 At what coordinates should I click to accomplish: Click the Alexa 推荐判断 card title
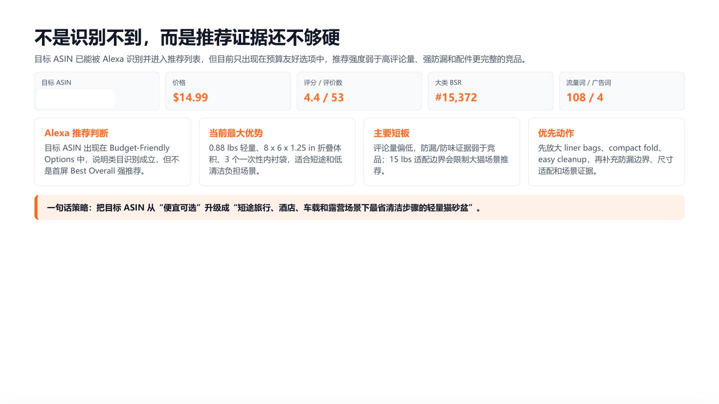pos(76,133)
